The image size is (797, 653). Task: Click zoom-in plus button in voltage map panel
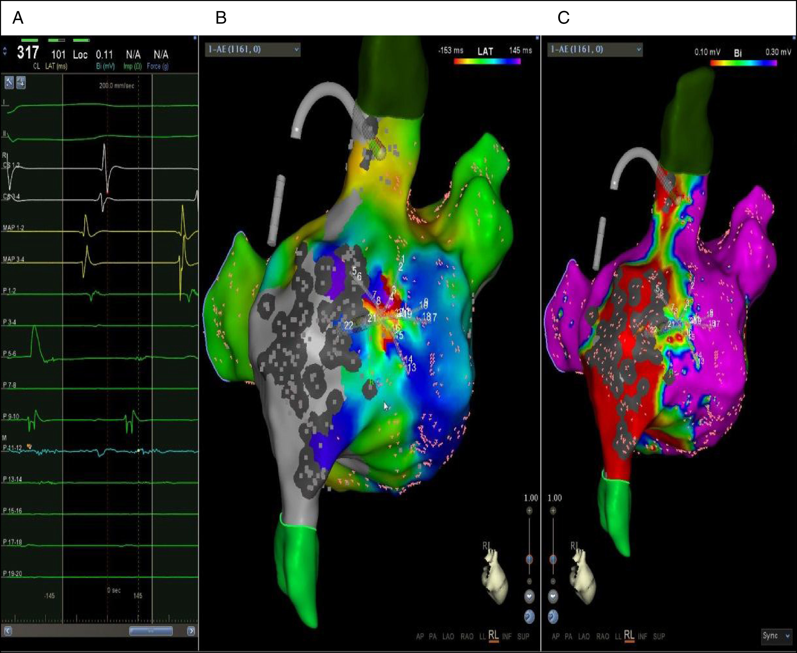(x=553, y=510)
